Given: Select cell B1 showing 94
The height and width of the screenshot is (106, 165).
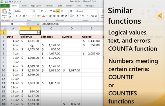Looking at the screenshot, I should coord(30,33).
